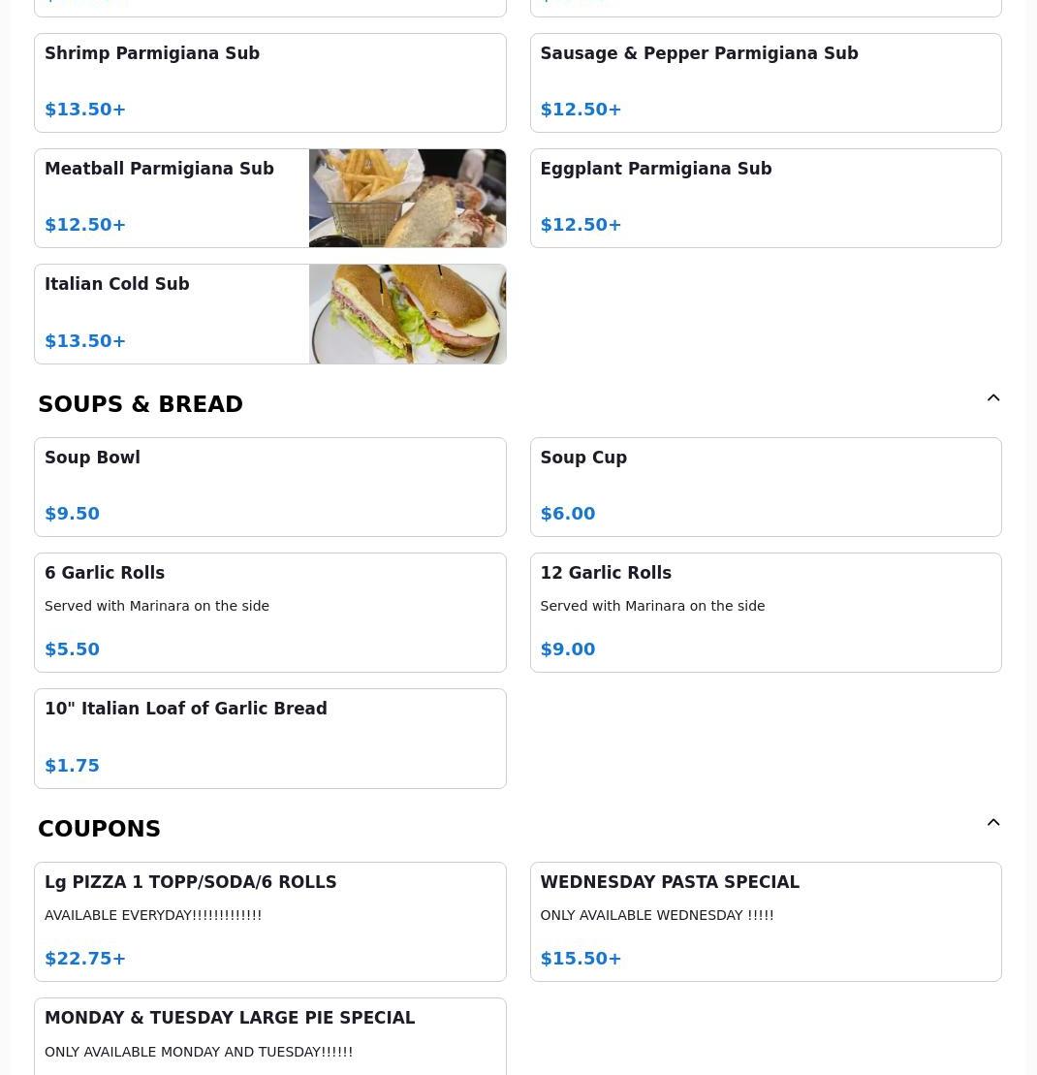Collapse the Soups & Bread section chevron
Image resolution: width=1037 pixels, height=1075 pixels.
click(993, 398)
